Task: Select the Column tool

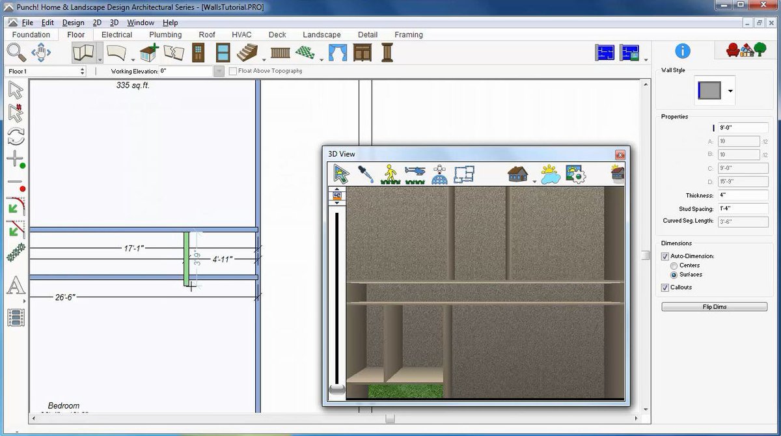Action: tap(387, 52)
